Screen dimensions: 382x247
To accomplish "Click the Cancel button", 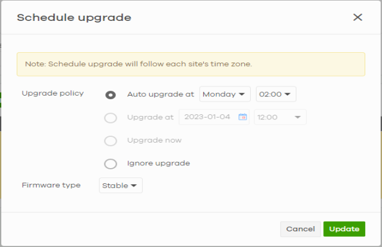I will coord(300,229).
